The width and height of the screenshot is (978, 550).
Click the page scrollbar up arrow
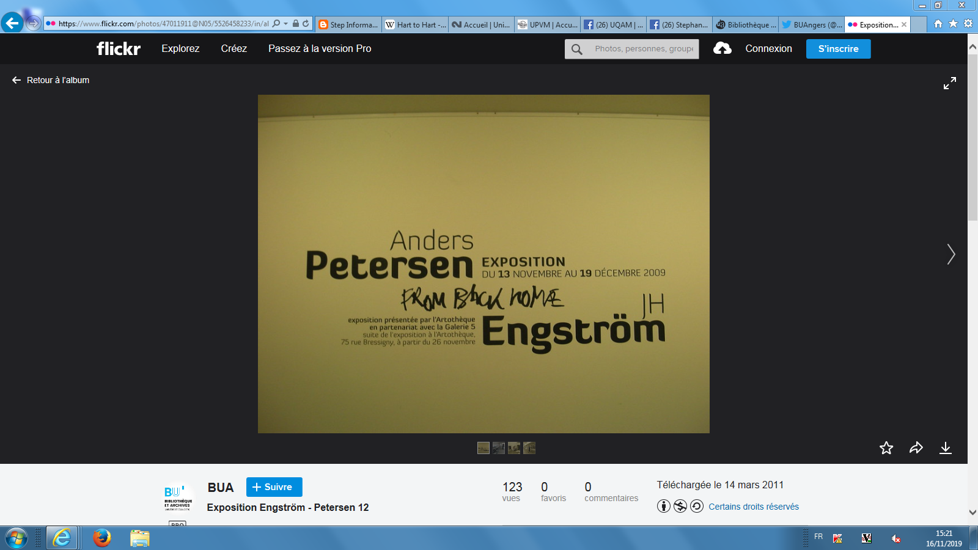tap(972, 46)
